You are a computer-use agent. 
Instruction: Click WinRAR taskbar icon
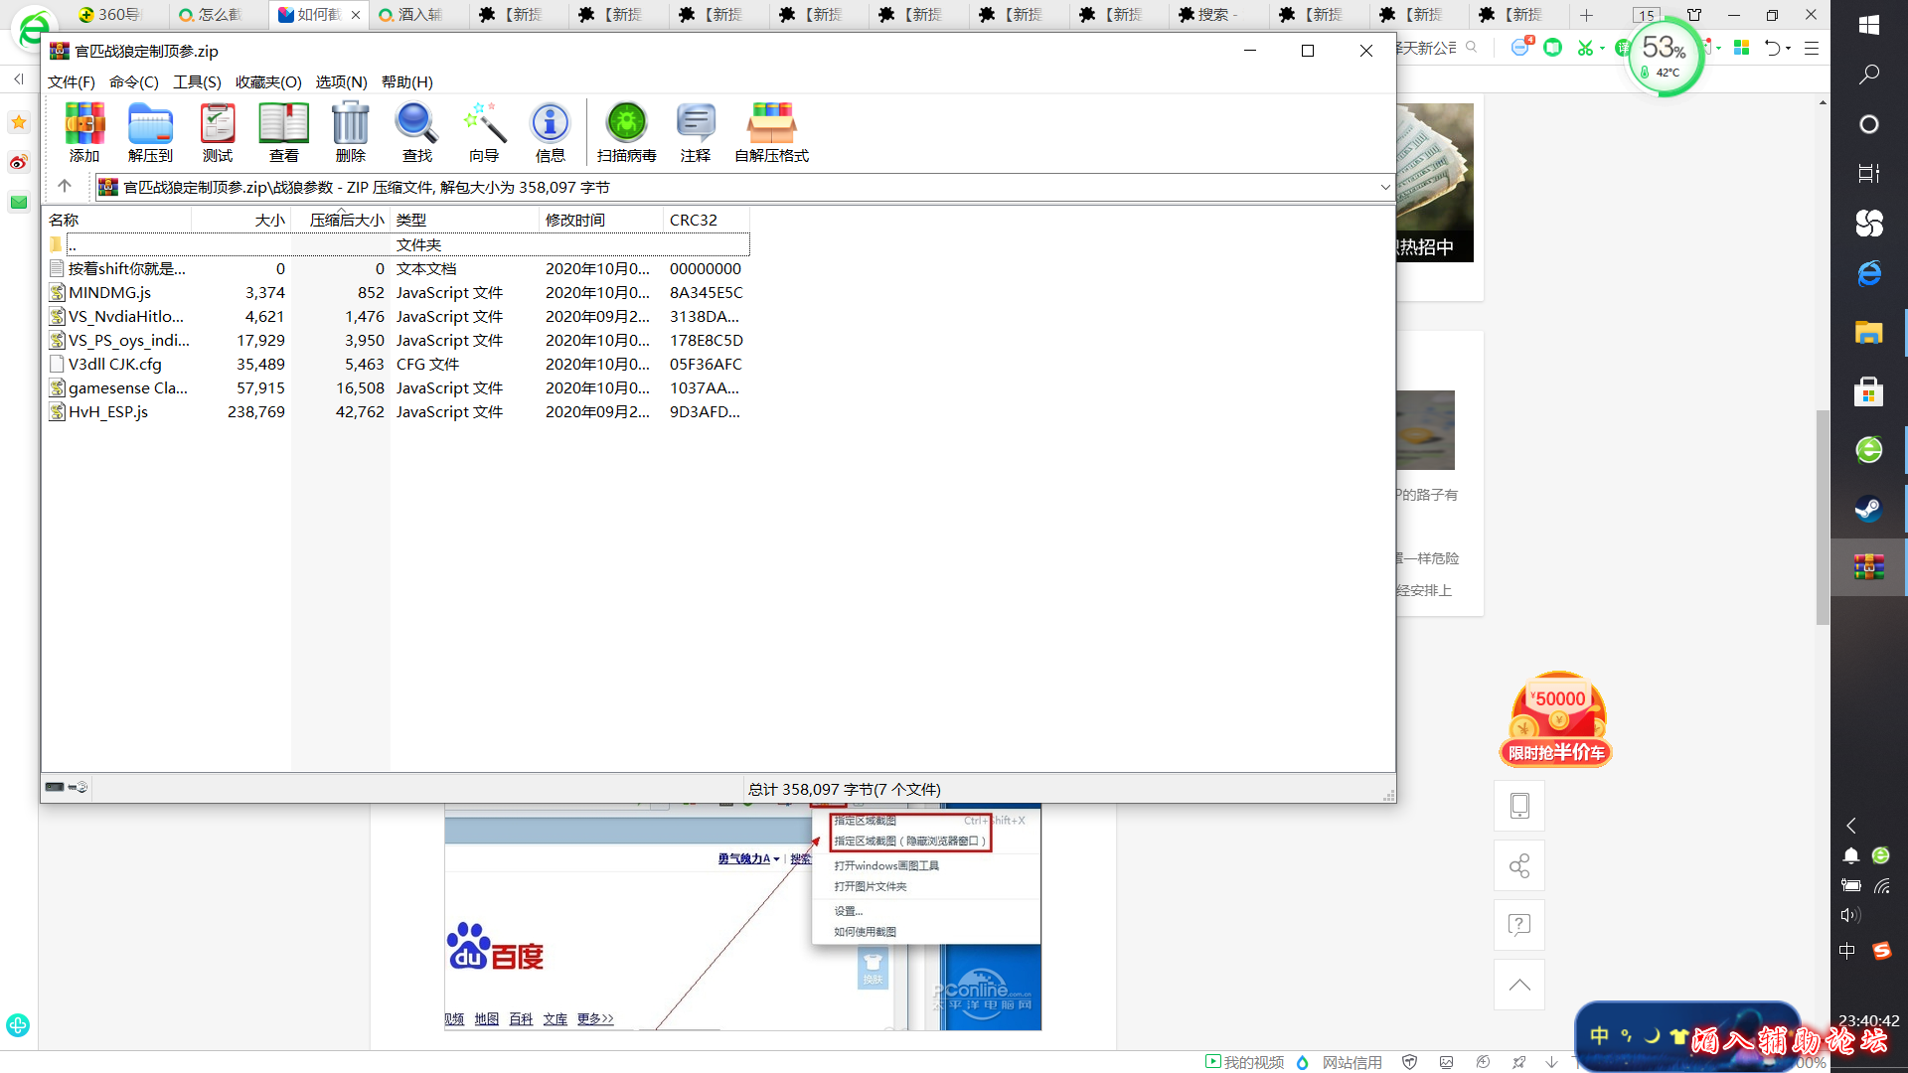(1868, 567)
